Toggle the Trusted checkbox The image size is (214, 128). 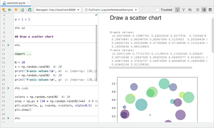[157, 10]
